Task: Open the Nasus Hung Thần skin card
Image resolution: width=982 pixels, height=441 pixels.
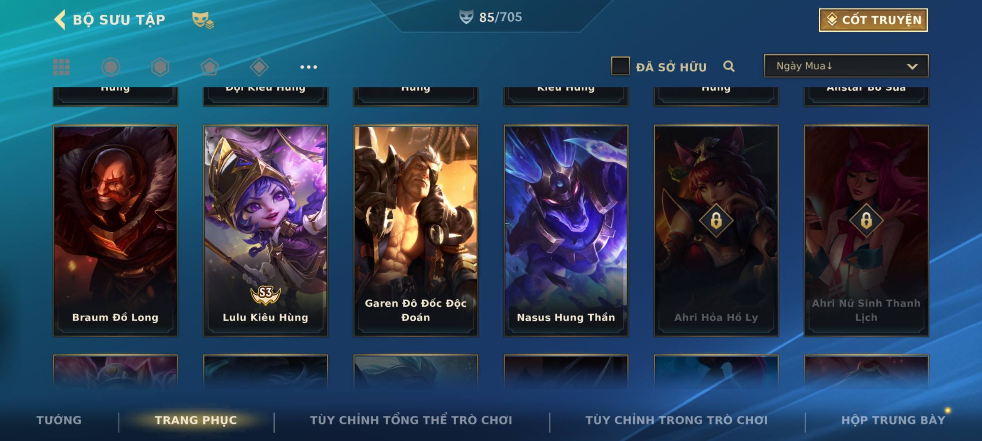Action: point(566,231)
